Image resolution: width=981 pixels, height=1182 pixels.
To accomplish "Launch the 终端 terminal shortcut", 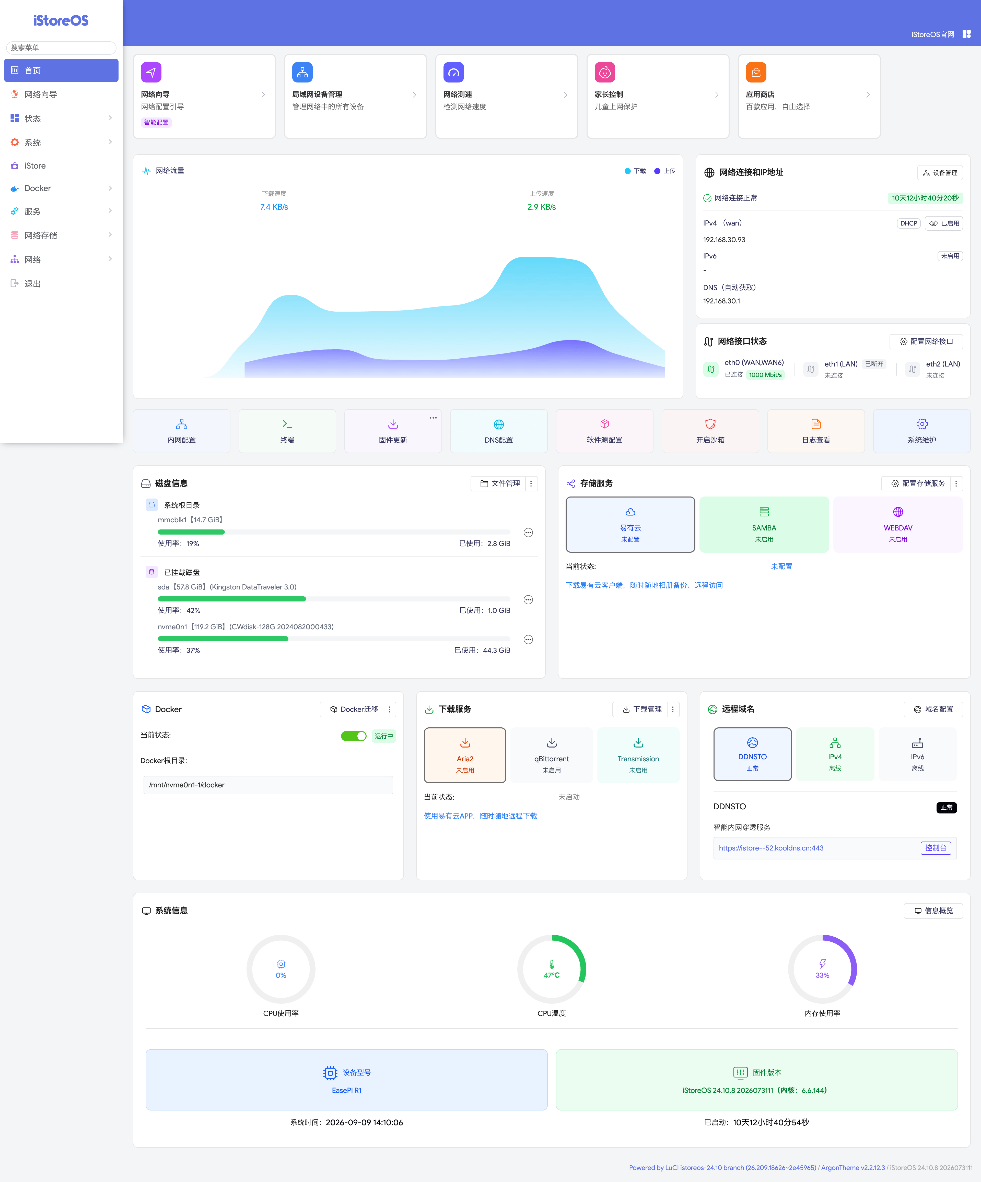I will (287, 431).
